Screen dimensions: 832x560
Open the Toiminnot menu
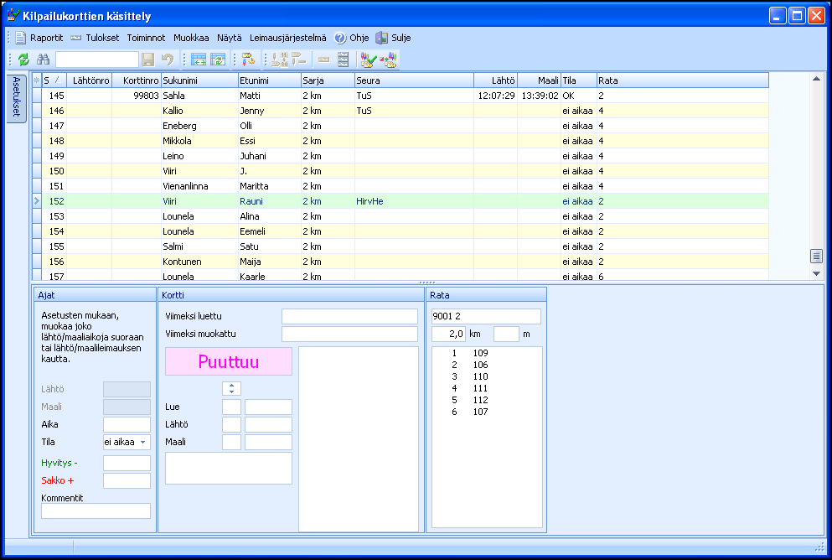click(146, 38)
